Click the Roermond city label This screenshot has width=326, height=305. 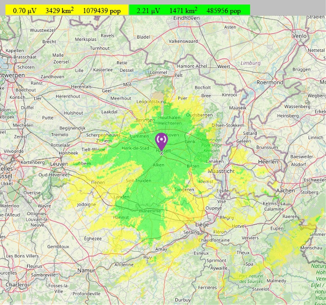click(270, 83)
